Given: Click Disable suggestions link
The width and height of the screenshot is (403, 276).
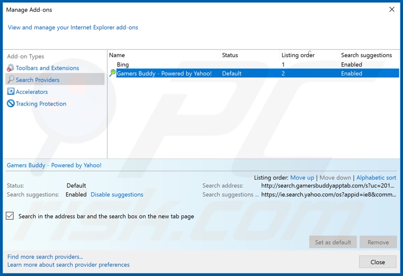Looking at the screenshot, I should point(117,194).
